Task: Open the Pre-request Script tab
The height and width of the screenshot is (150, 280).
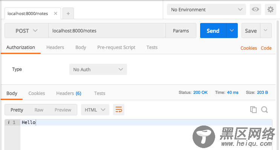Action: [x=116, y=47]
